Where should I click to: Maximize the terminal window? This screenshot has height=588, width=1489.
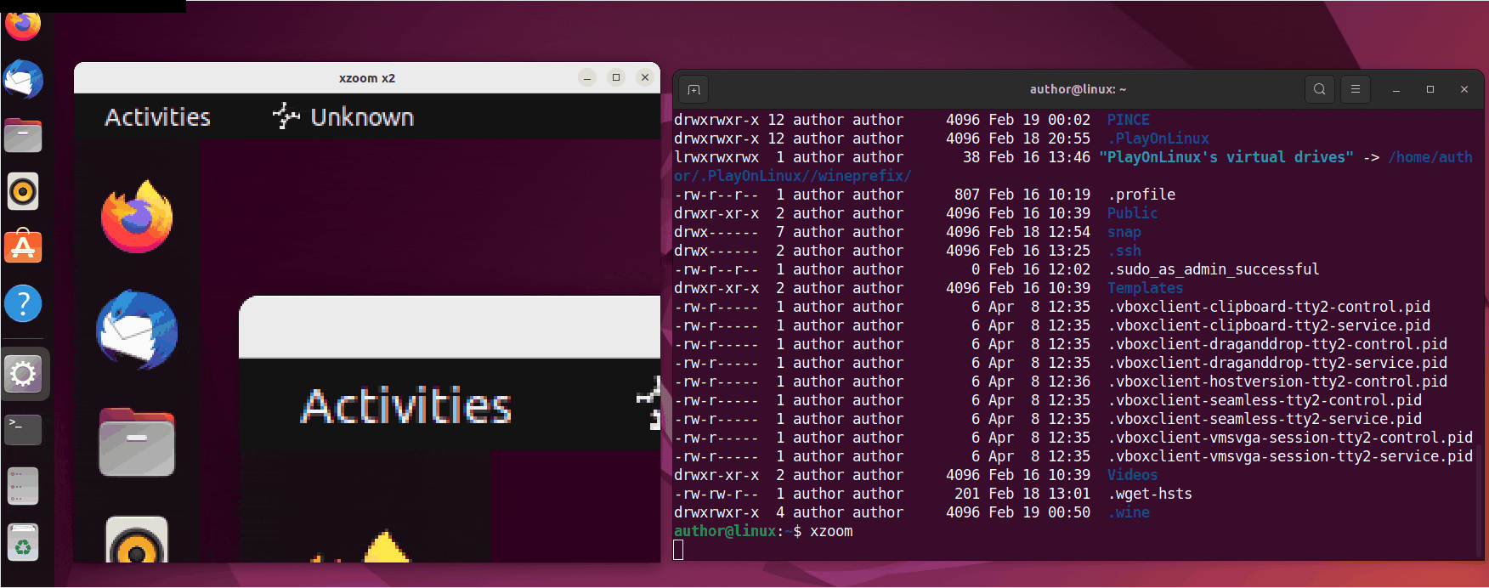pyautogui.click(x=1430, y=89)
